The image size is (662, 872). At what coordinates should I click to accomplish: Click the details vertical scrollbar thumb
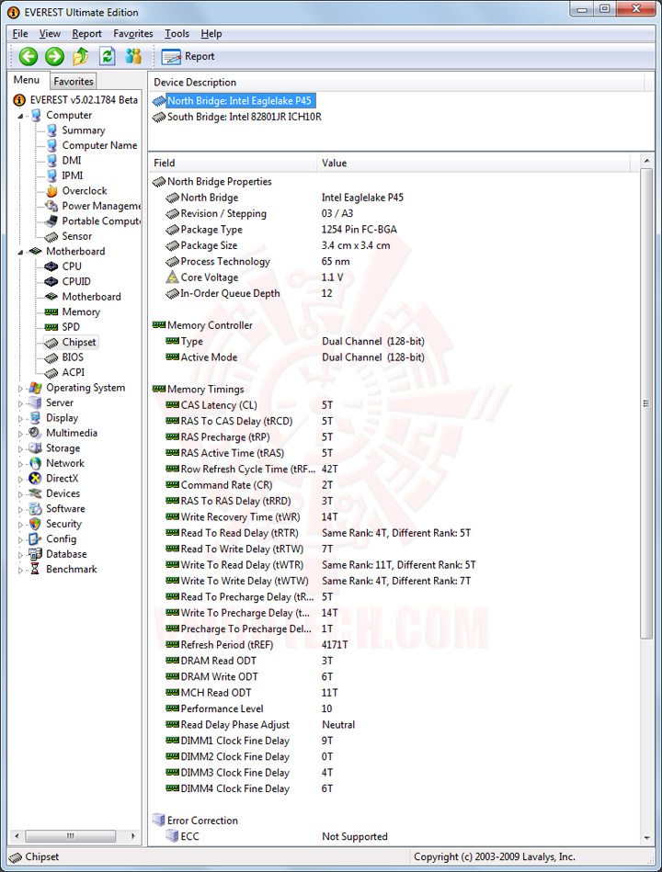pyautogui.click(x=645, y=403)
